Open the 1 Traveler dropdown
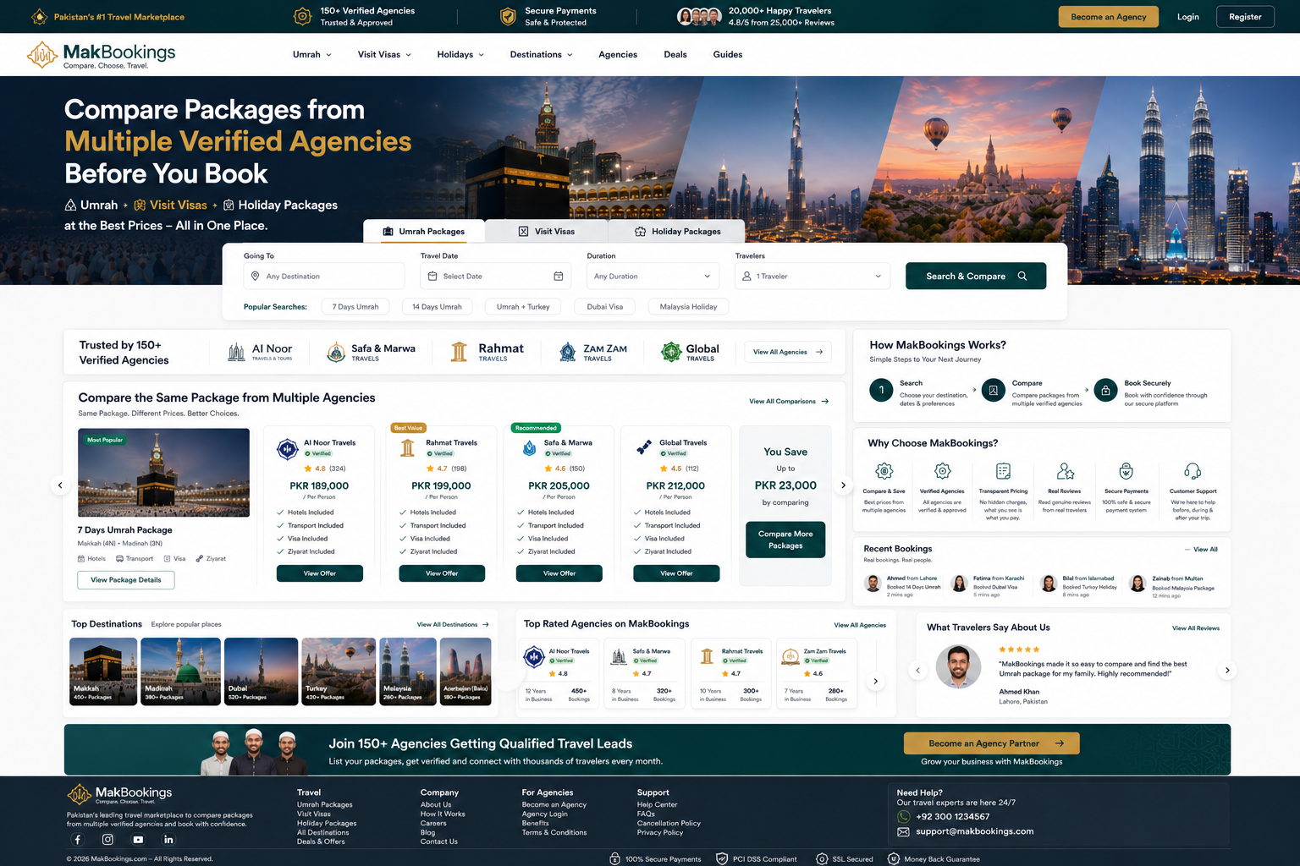1300x866 pixels. click(x=812, y=277)
